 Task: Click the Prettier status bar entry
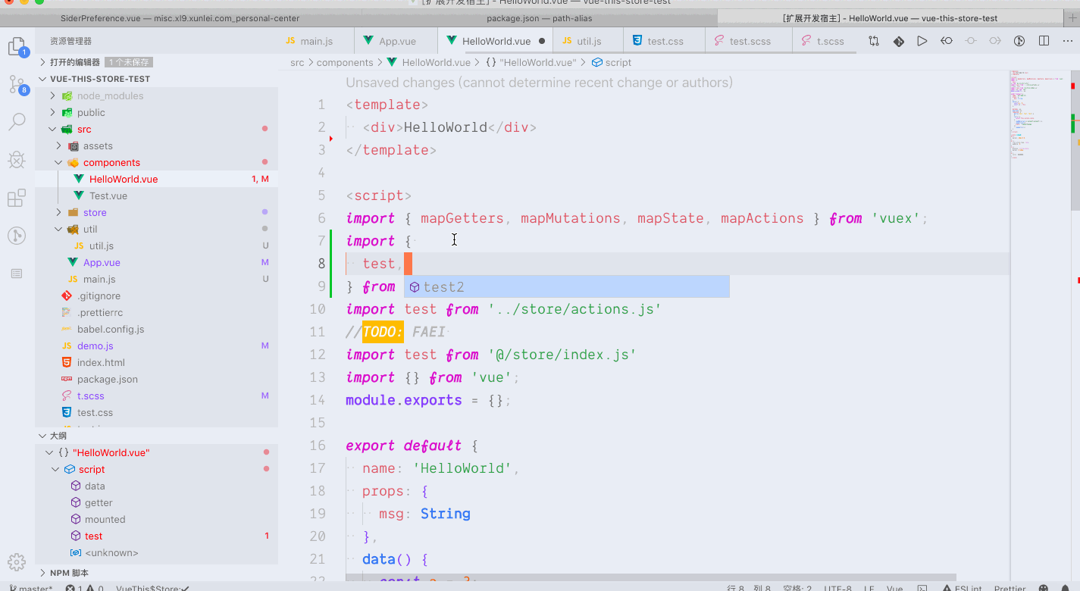pos(1010,587)
